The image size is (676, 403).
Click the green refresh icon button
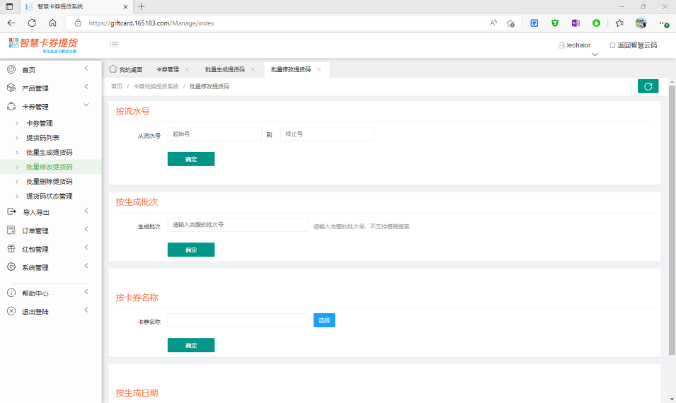648,86
